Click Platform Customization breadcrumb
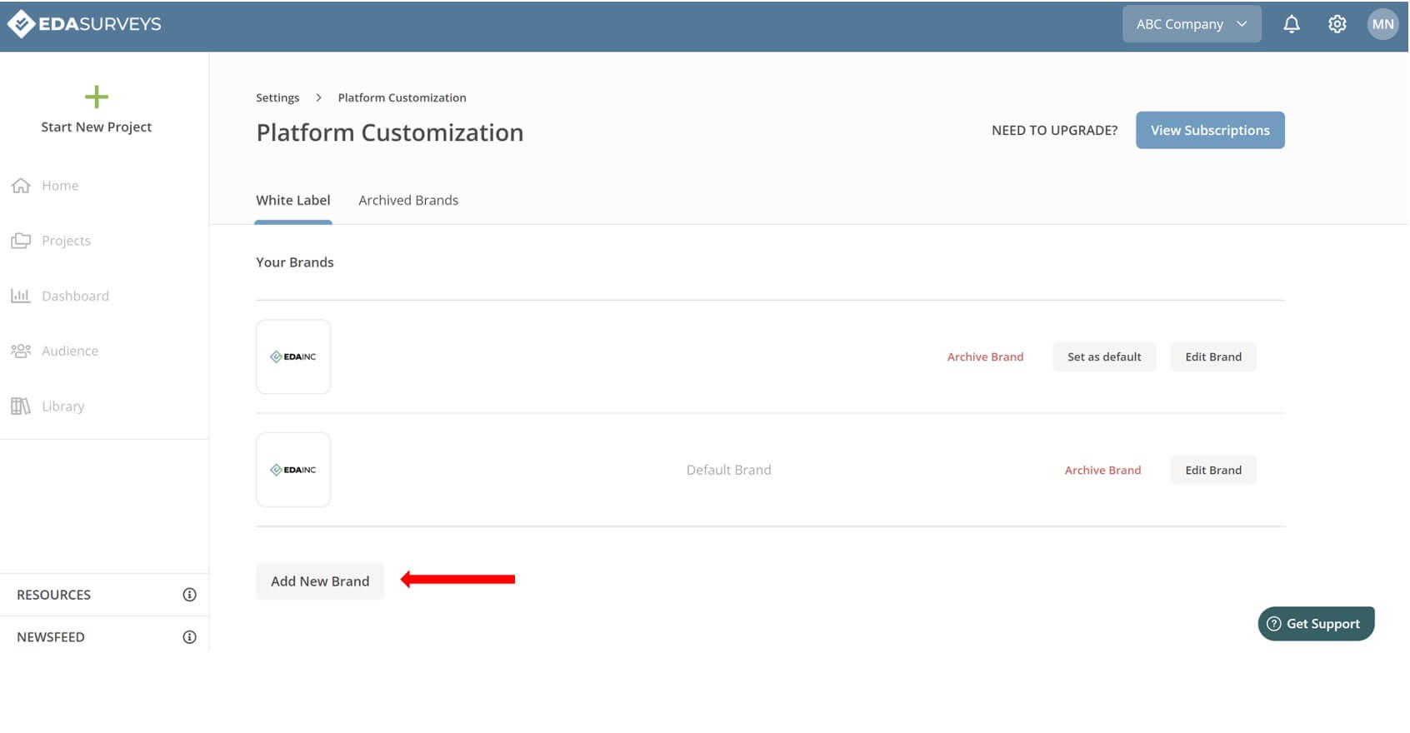The width and height of the screenshot is (1410, 733). pyautogui.click(x=402, y=97)
